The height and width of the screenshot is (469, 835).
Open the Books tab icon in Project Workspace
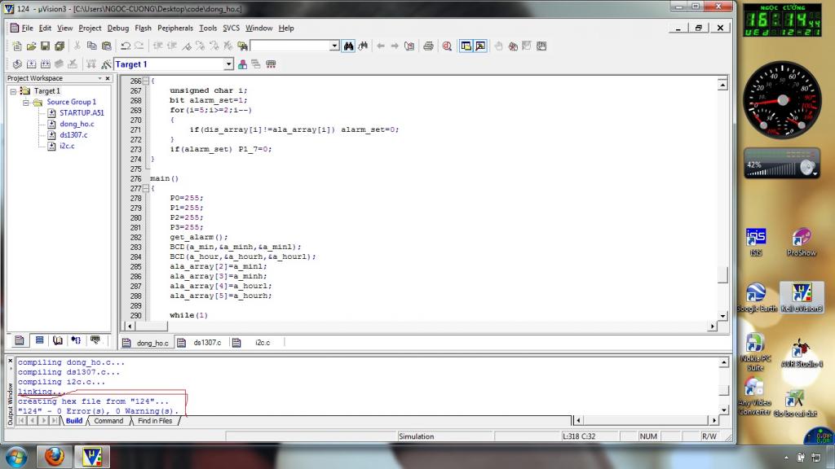tap(58, 340)
